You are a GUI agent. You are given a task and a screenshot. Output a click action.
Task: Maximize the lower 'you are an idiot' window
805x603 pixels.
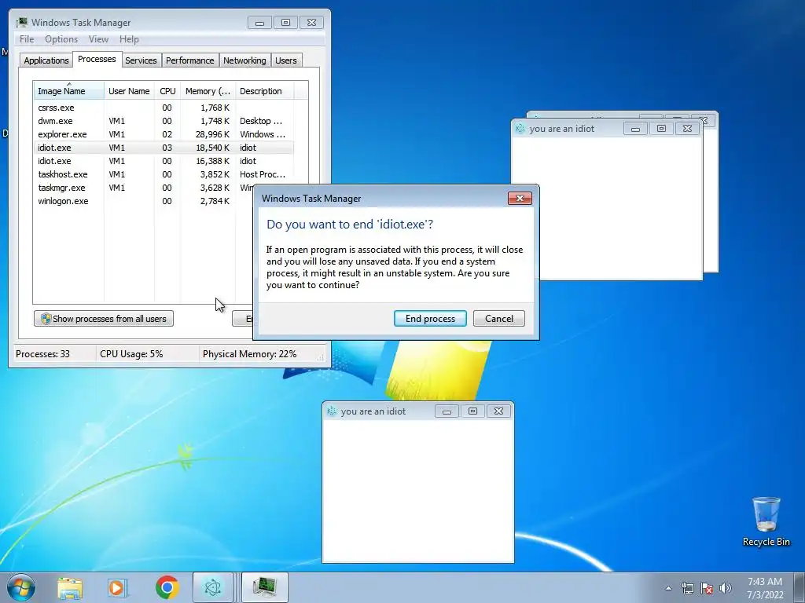tap(472, 411)
